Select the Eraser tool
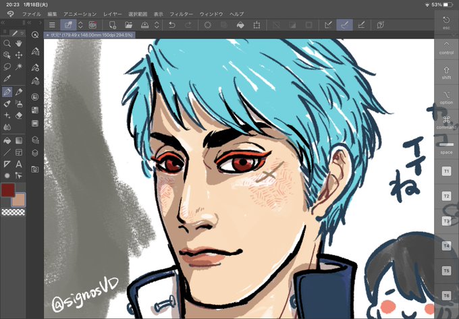The height and width of the screenshot is (319, 459). (19, 115)
